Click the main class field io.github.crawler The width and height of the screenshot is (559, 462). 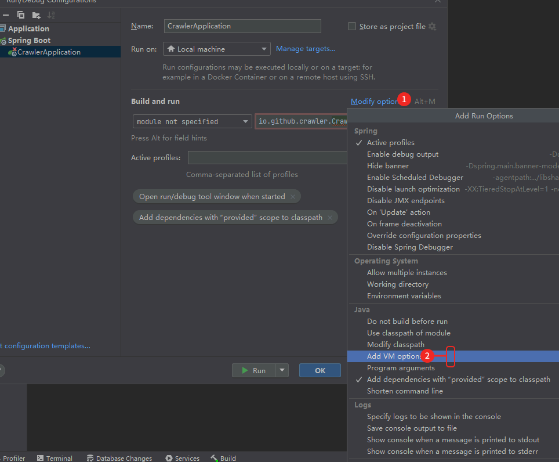302,121
